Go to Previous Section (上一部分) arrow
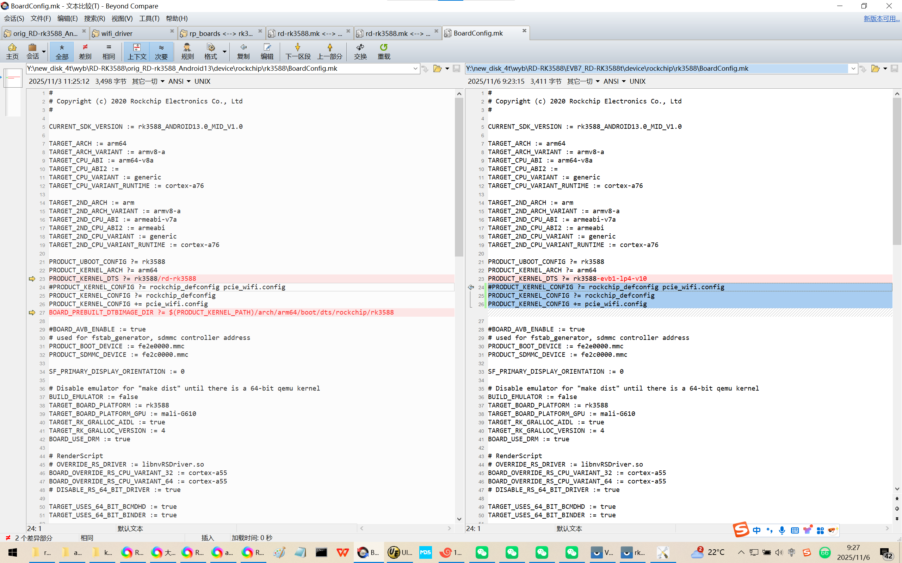The image size is (902, 563). (x=329, y=51)
